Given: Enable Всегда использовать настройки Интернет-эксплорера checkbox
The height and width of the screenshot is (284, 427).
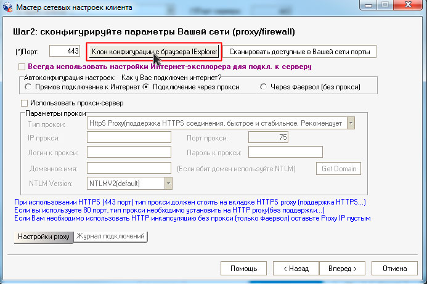Looking at the screenshot, I should (x=22, y=67).
